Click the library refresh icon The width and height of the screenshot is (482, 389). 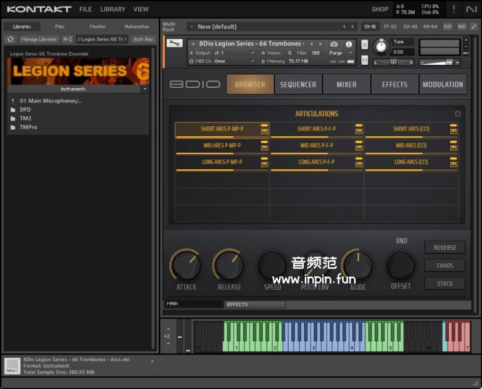click(10, 40)
